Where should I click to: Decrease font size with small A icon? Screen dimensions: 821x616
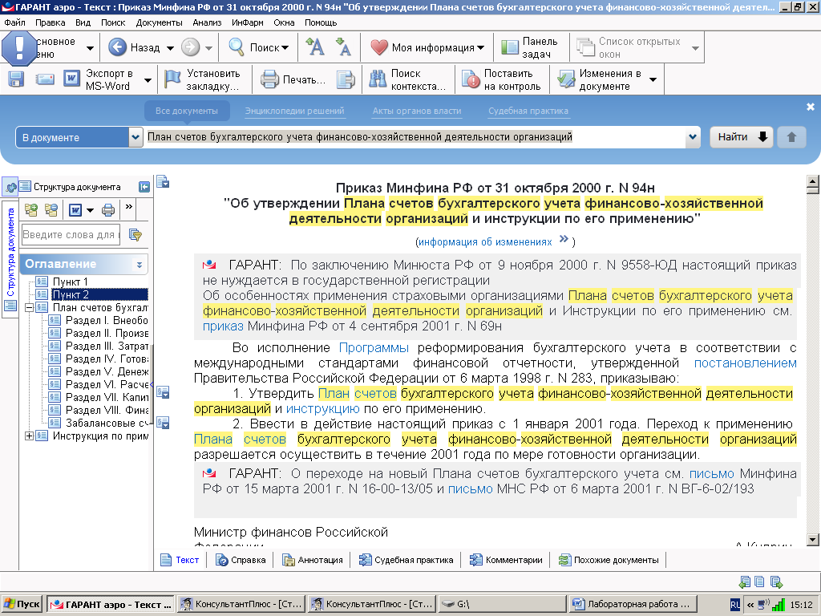coord(343,47)
